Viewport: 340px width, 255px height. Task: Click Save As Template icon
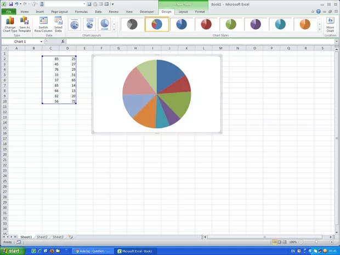(25, 23)
